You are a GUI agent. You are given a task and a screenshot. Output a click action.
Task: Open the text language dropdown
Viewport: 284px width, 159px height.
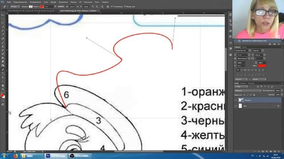tap(241, 79)
